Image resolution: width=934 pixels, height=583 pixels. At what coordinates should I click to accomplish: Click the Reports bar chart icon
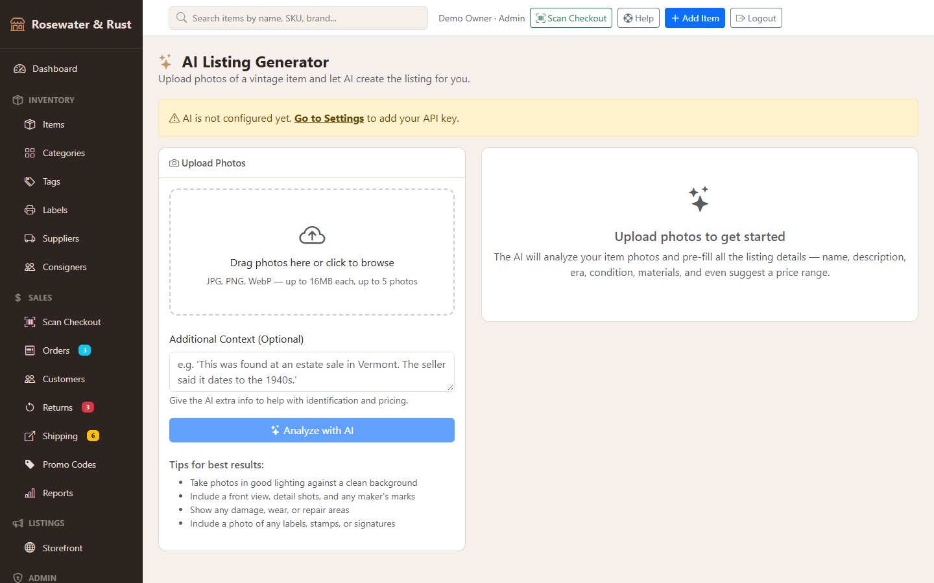tap(30, 493)
